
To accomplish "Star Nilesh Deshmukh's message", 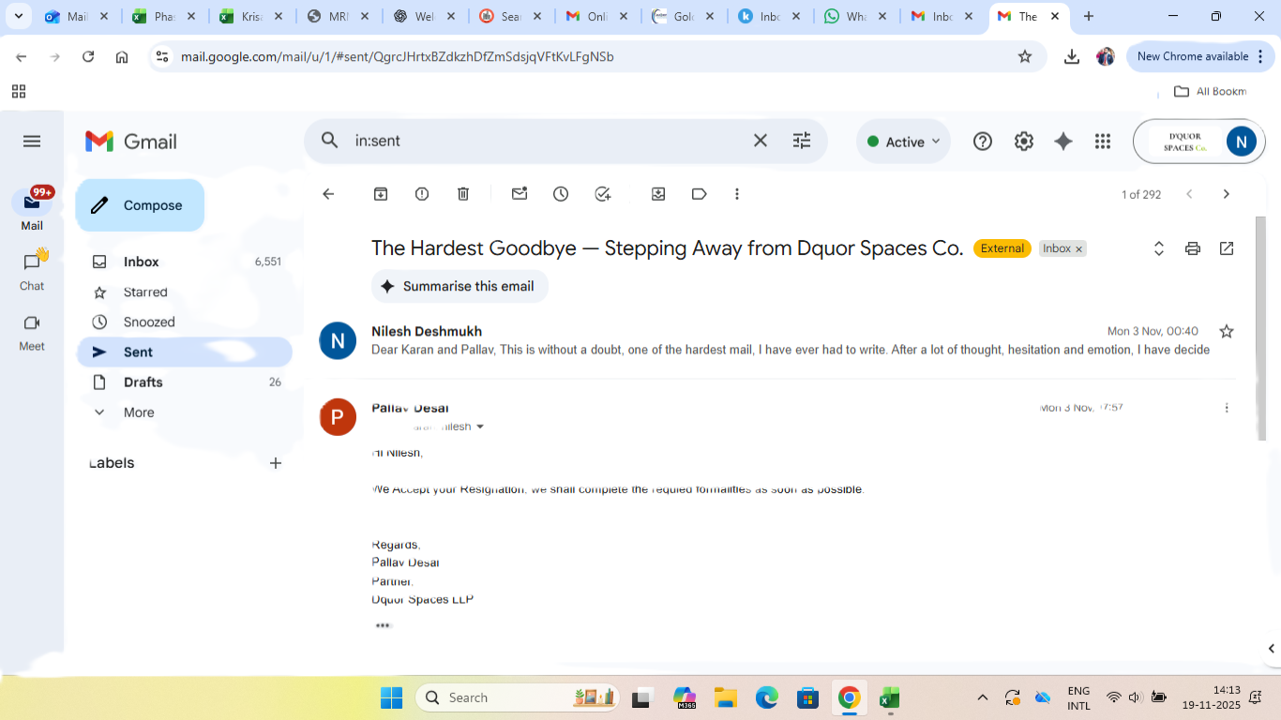I will (x=1227, y=331).
